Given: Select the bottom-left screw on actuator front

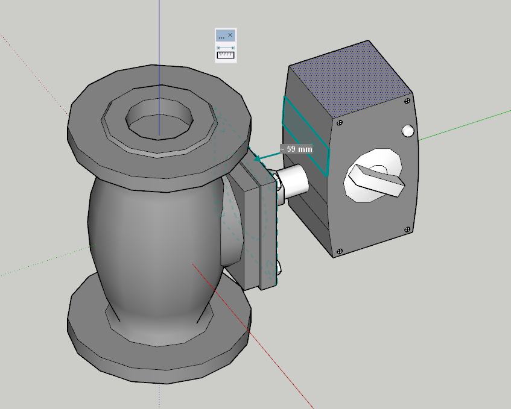Looking at the screenshot, I should point(340,251).
